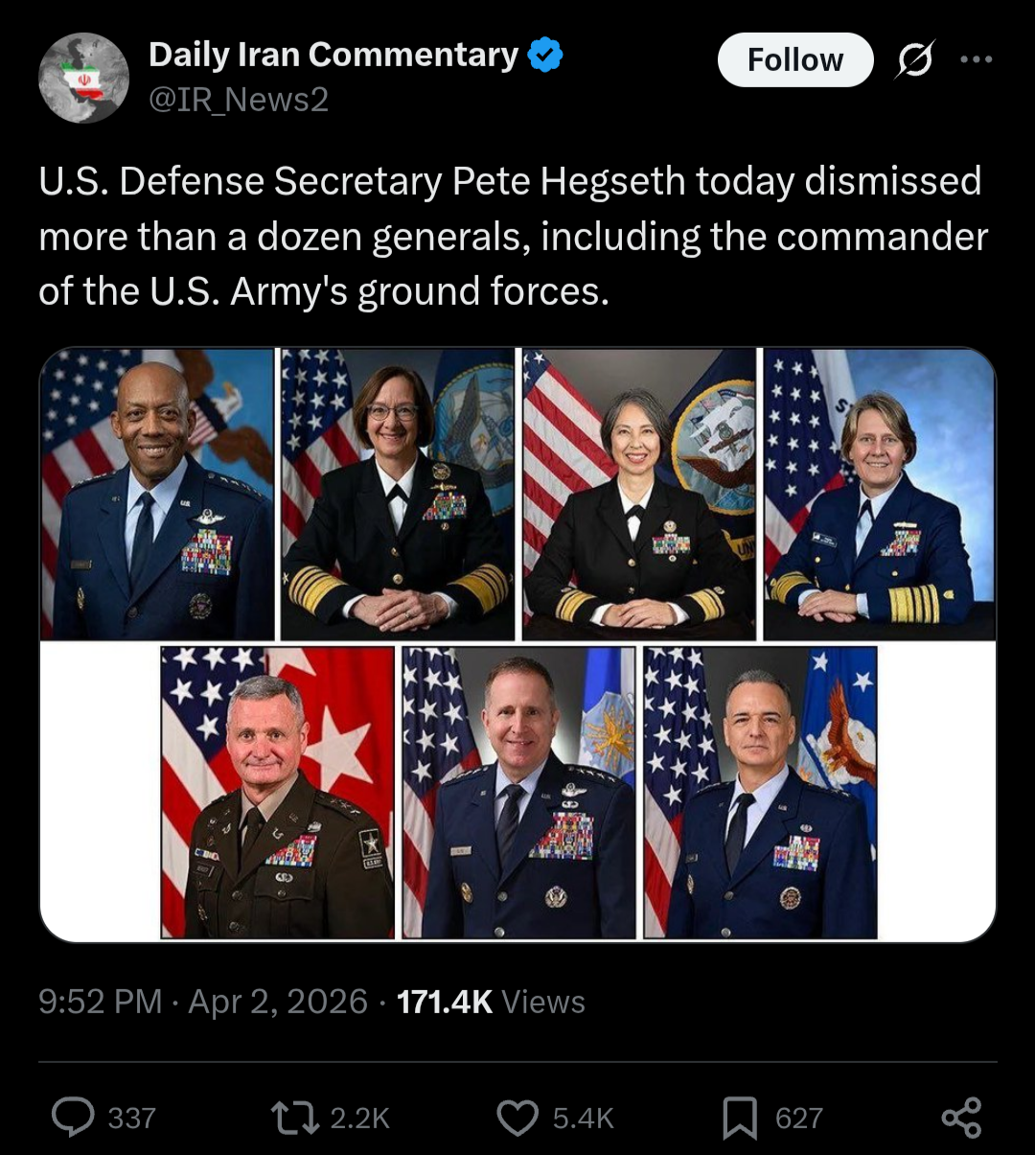The image size is (1035, 1155).
Task: Open the top-left Air Force general portrait
Action: click(x=157, y=494)
